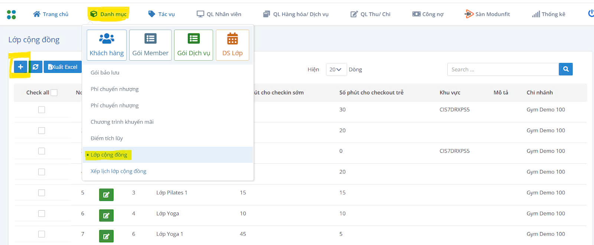Screen dimensions: 594x245
Task: Expand the QL Hàng hóa/ Dịch vụ menu
Action: tap(296, 14)
